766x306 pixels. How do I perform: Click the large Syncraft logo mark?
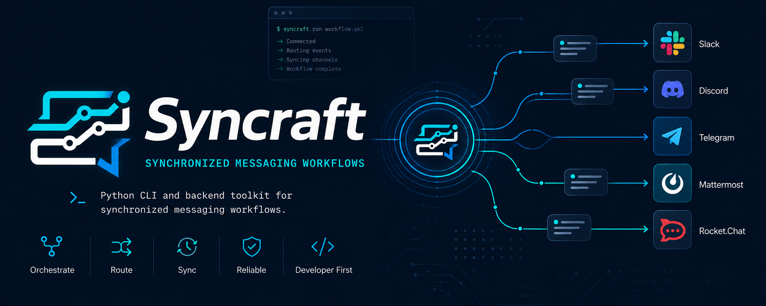click(80, 134)
